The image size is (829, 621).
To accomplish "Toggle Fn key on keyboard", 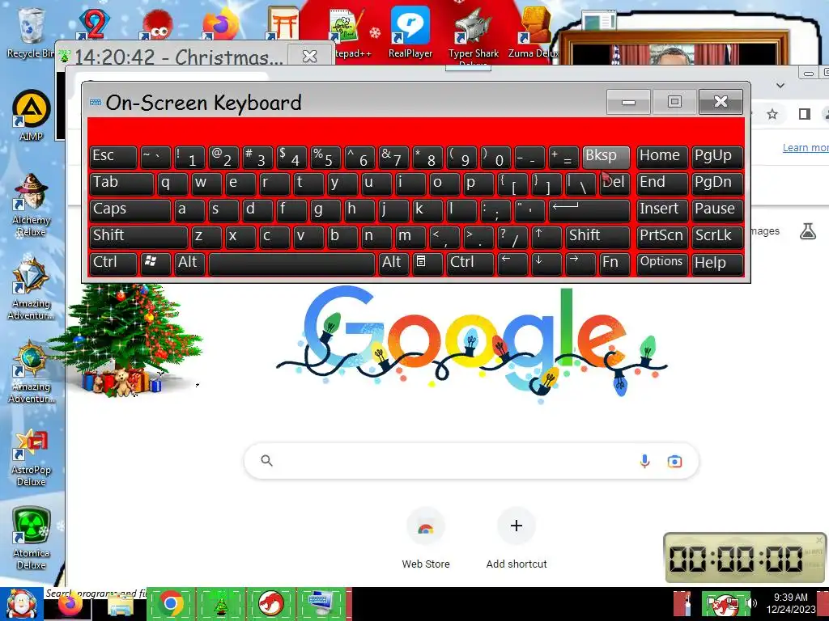I will [615, 263].
